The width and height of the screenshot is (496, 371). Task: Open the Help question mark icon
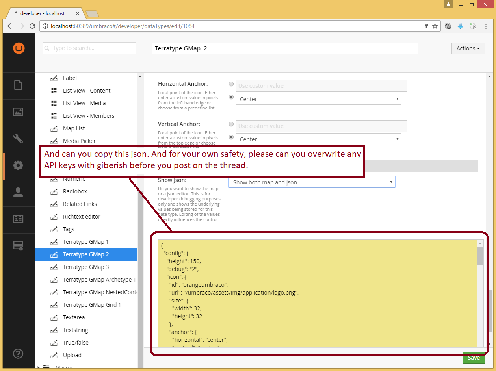[x=18, y=353]
